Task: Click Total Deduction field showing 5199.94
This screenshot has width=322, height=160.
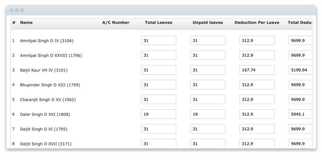Action: (300, 70)
